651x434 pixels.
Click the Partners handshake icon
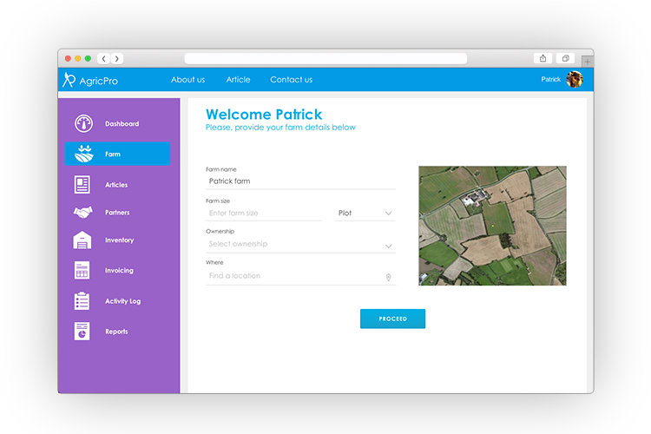83,212
